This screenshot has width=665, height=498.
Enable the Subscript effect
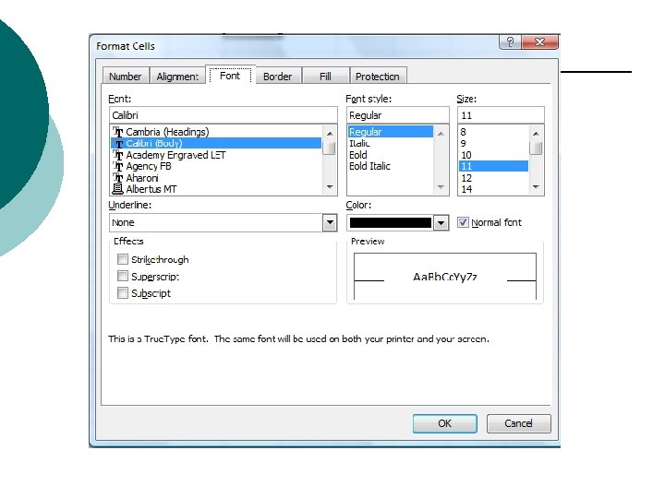[x=123, y=292]
